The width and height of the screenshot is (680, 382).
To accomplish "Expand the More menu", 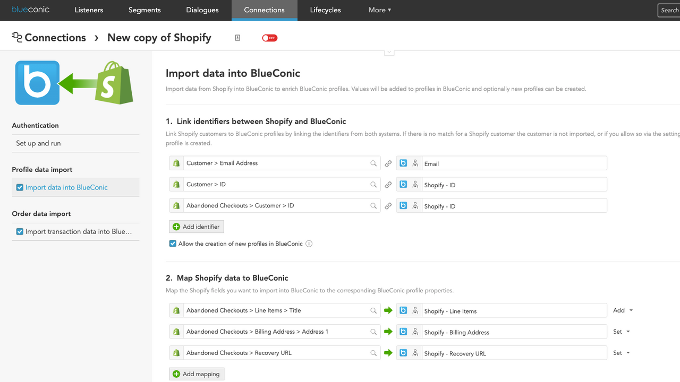I will [380, 10].
